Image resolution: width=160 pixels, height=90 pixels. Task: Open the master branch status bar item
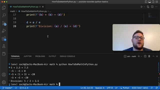(7, 88)
